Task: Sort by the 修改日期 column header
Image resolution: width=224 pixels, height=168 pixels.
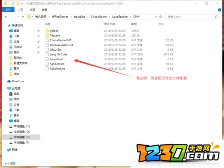Action: [110, 24]
